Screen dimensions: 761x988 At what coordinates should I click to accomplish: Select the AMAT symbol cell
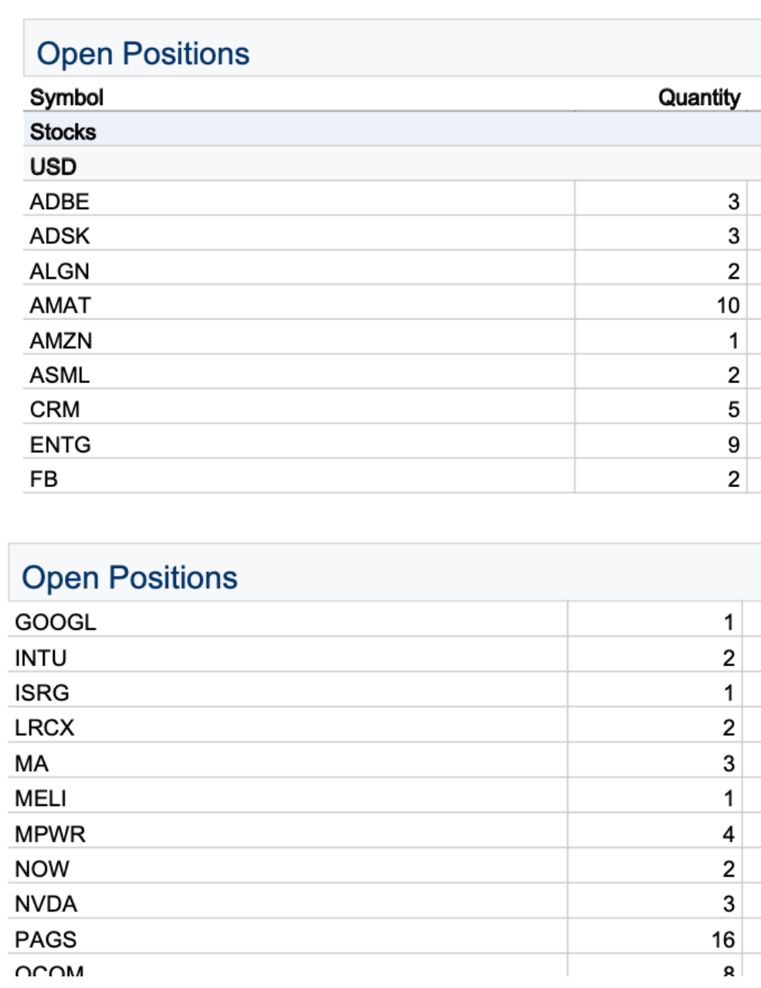click(x=60, y=305)
